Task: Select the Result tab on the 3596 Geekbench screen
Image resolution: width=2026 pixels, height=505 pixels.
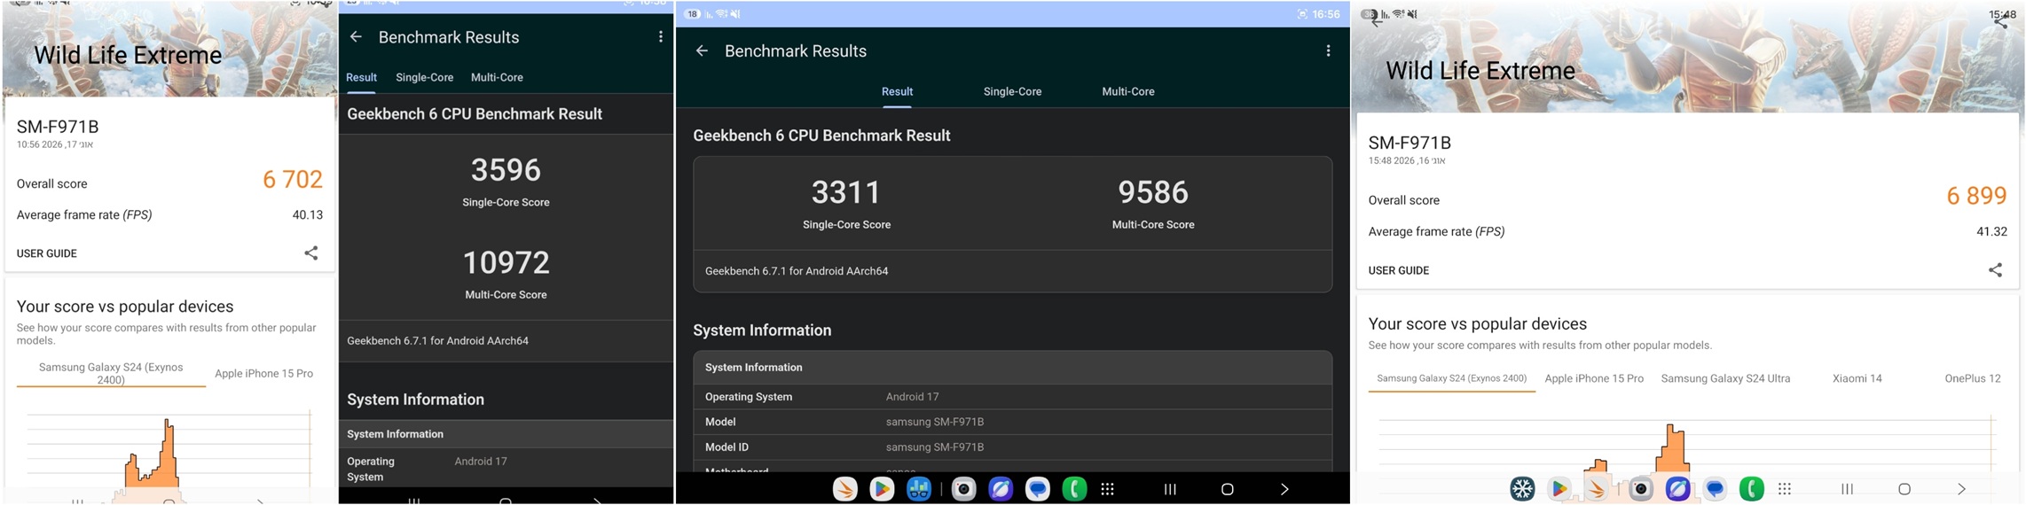Action: pyautogui.click(x=361, y=78)
